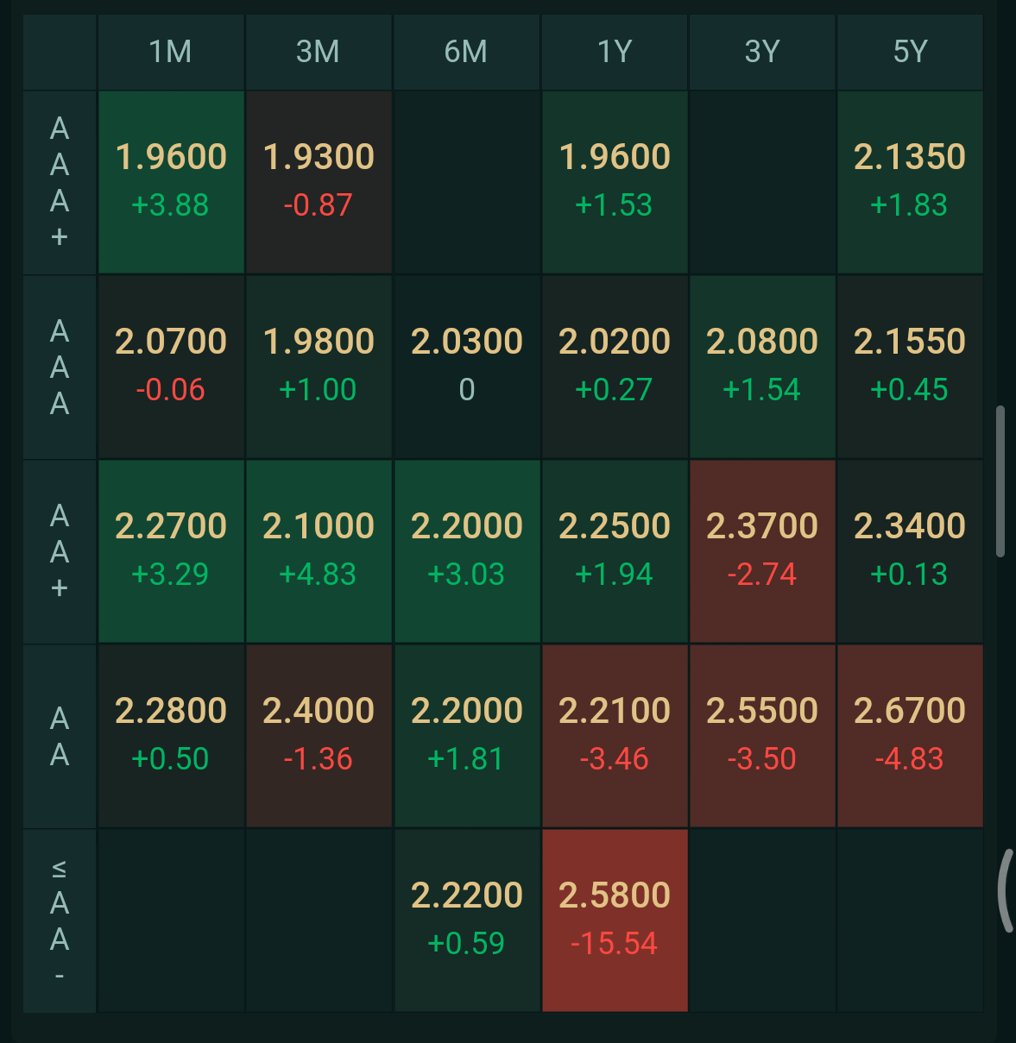
Task: Click the red AA+ 3Y cell 2.3700
Action: click(762, 551)
